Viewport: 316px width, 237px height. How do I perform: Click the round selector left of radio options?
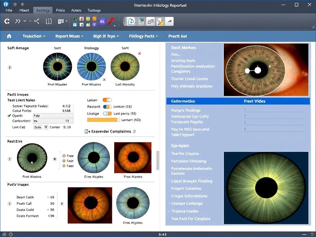(55, 159)
